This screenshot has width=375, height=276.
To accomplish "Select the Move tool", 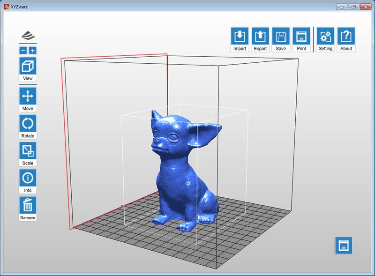I will coord(28,99).
